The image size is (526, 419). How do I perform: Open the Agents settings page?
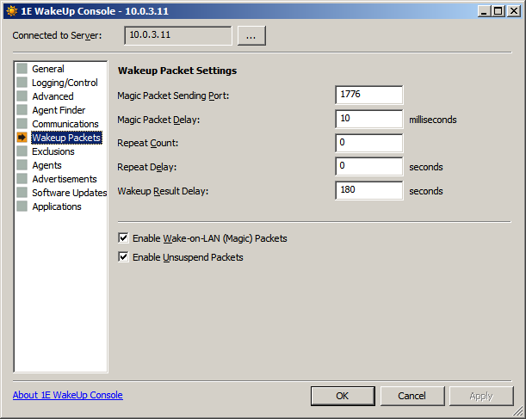[x=46, y=165]
